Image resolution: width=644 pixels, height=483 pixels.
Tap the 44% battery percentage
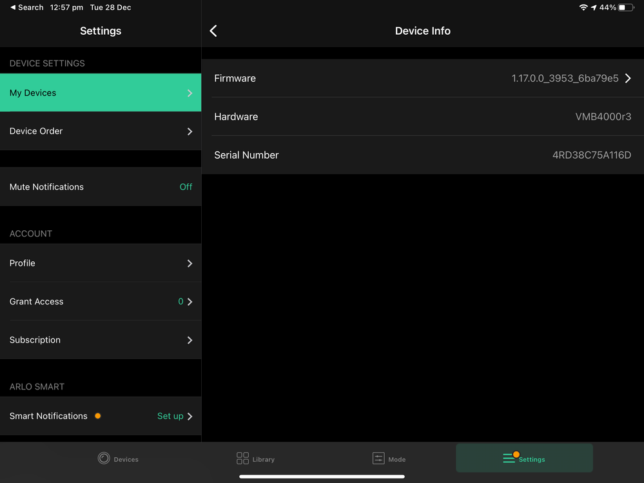607,7
